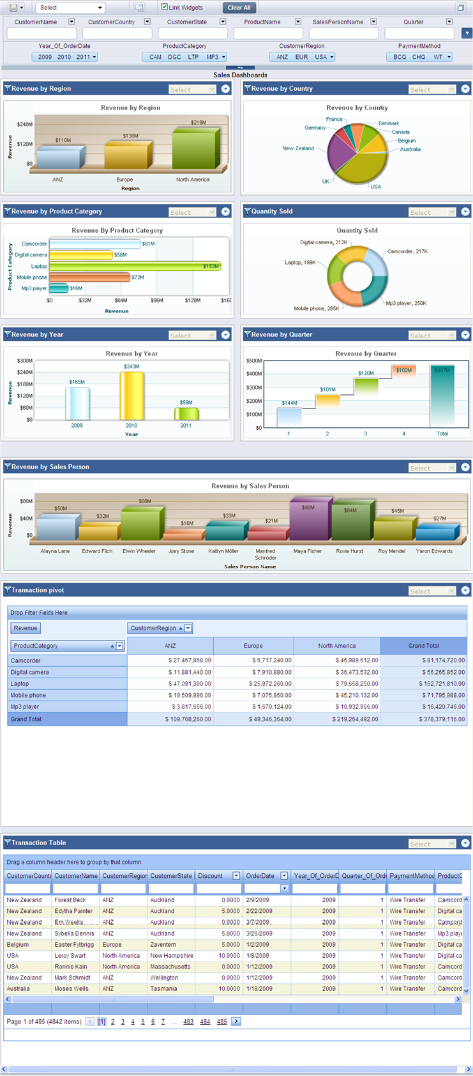Click the copy document icon beside Link Widgets
Image resolution: width=473 pixels, height=1076 pixels.
point(140,8)
